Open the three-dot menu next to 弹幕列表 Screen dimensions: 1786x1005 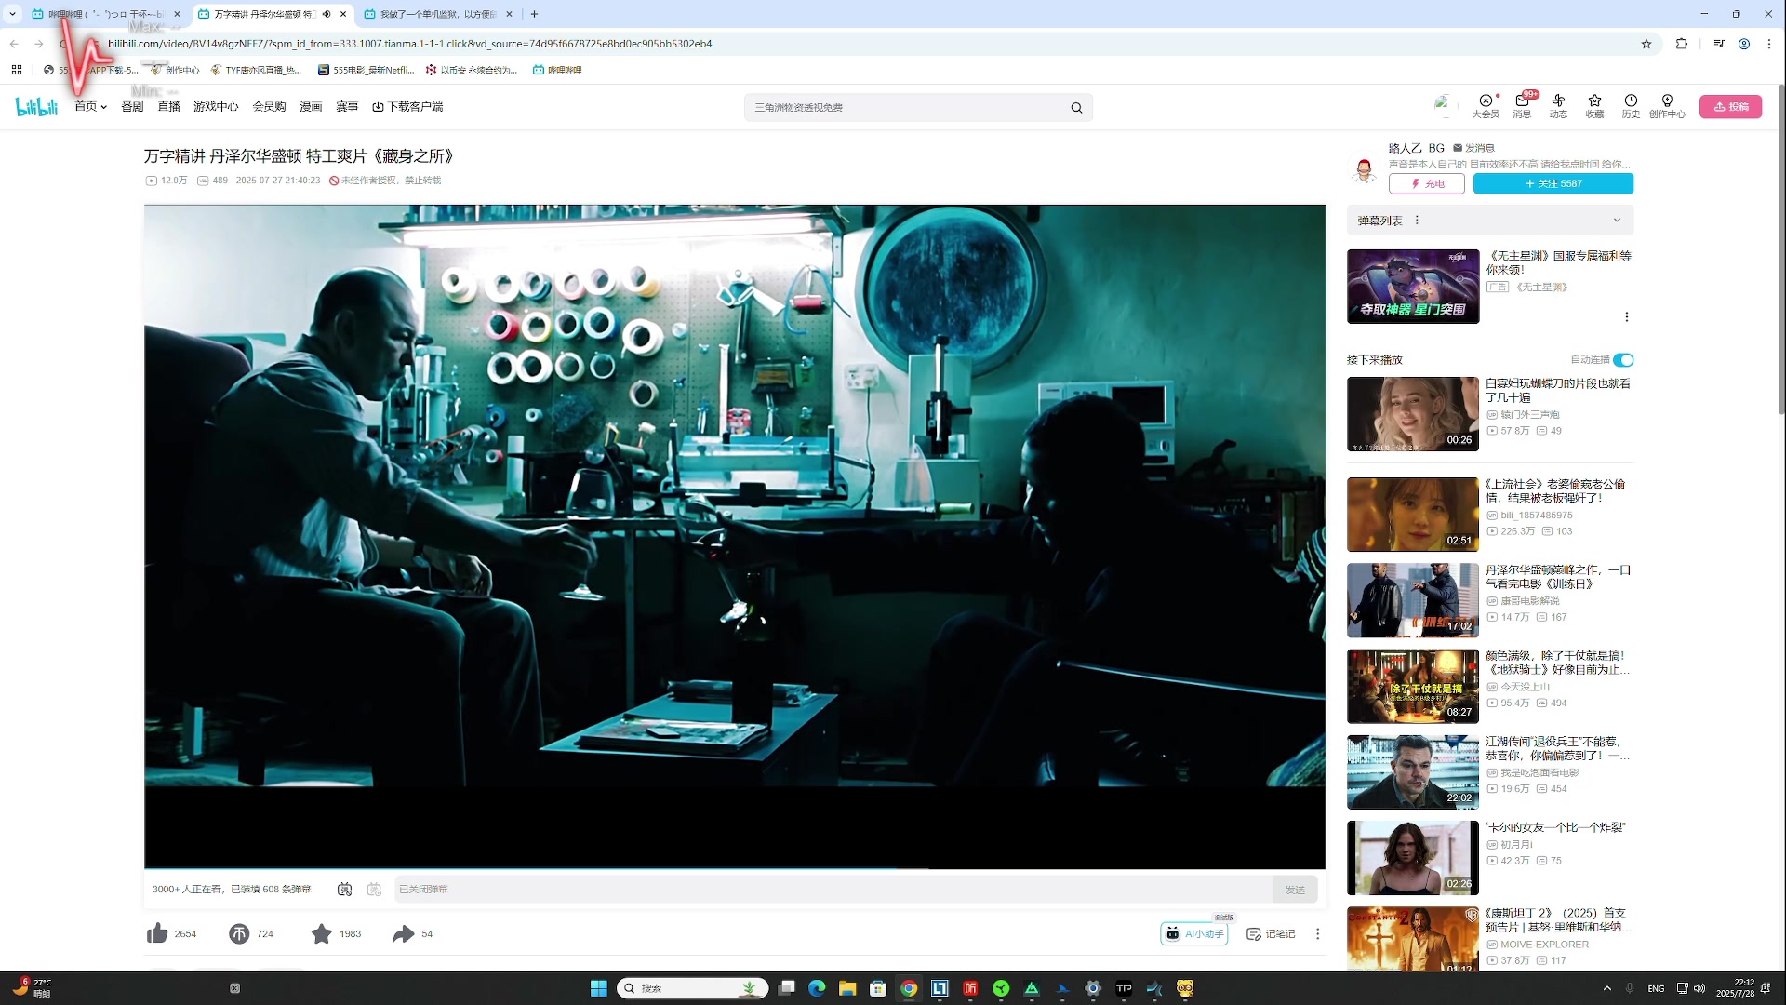[x=1417, y=221]
